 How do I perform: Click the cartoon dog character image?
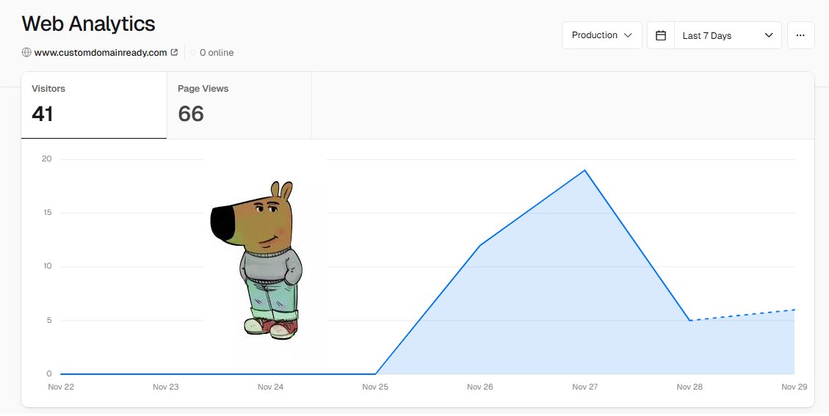click(257, 260)
